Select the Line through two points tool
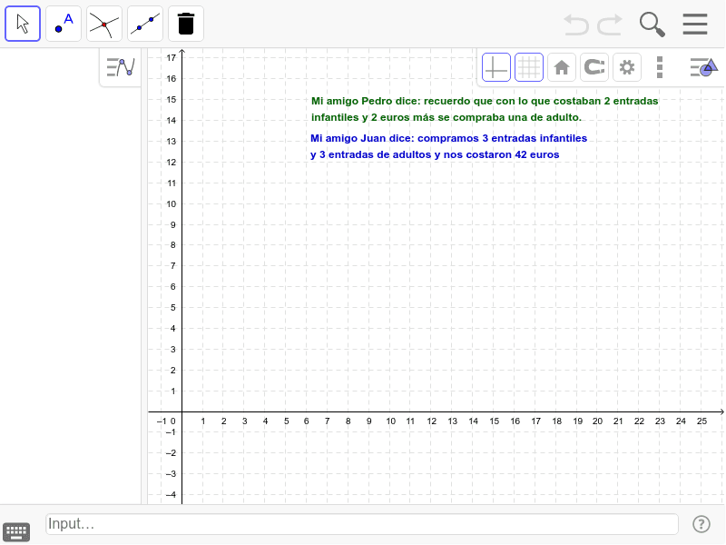Viewport: 726px width, 545px height. click(x=145, y=24)
